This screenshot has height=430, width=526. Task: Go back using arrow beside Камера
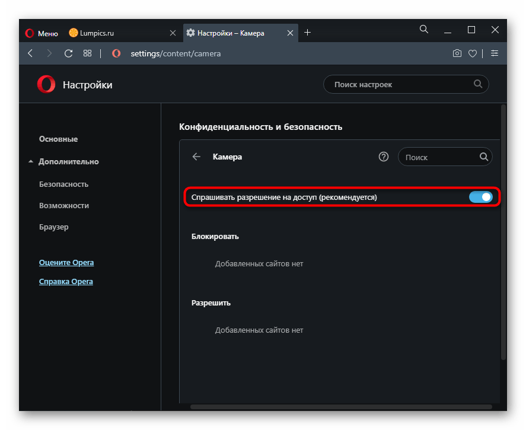click(196, 157)
